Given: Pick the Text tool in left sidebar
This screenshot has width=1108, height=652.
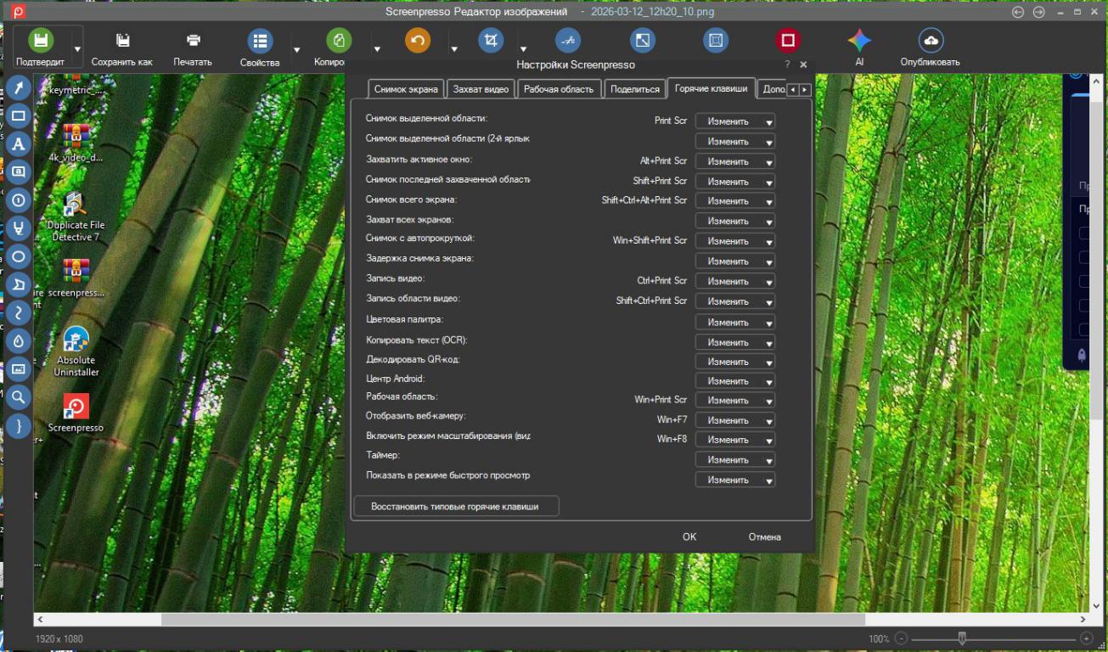Looking at the screenshot, I should click(x=19, y=144).
